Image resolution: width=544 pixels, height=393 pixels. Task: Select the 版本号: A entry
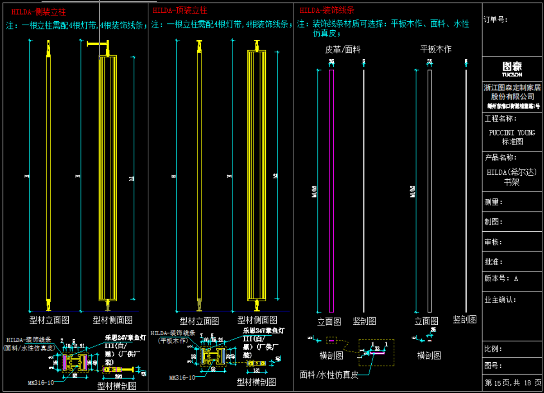click(x=501, y=279)
